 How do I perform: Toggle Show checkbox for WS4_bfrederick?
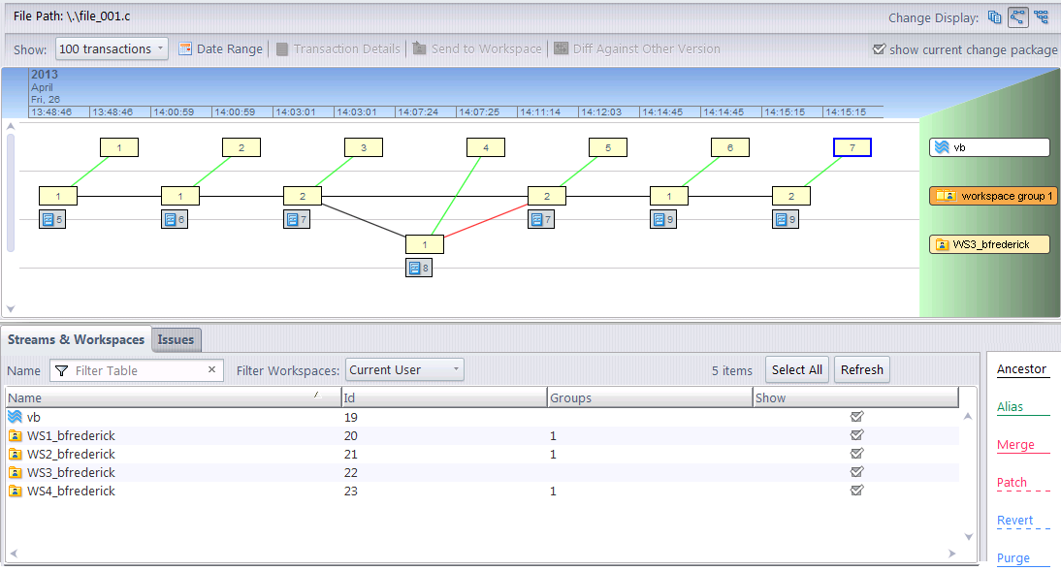pos(856,491)
